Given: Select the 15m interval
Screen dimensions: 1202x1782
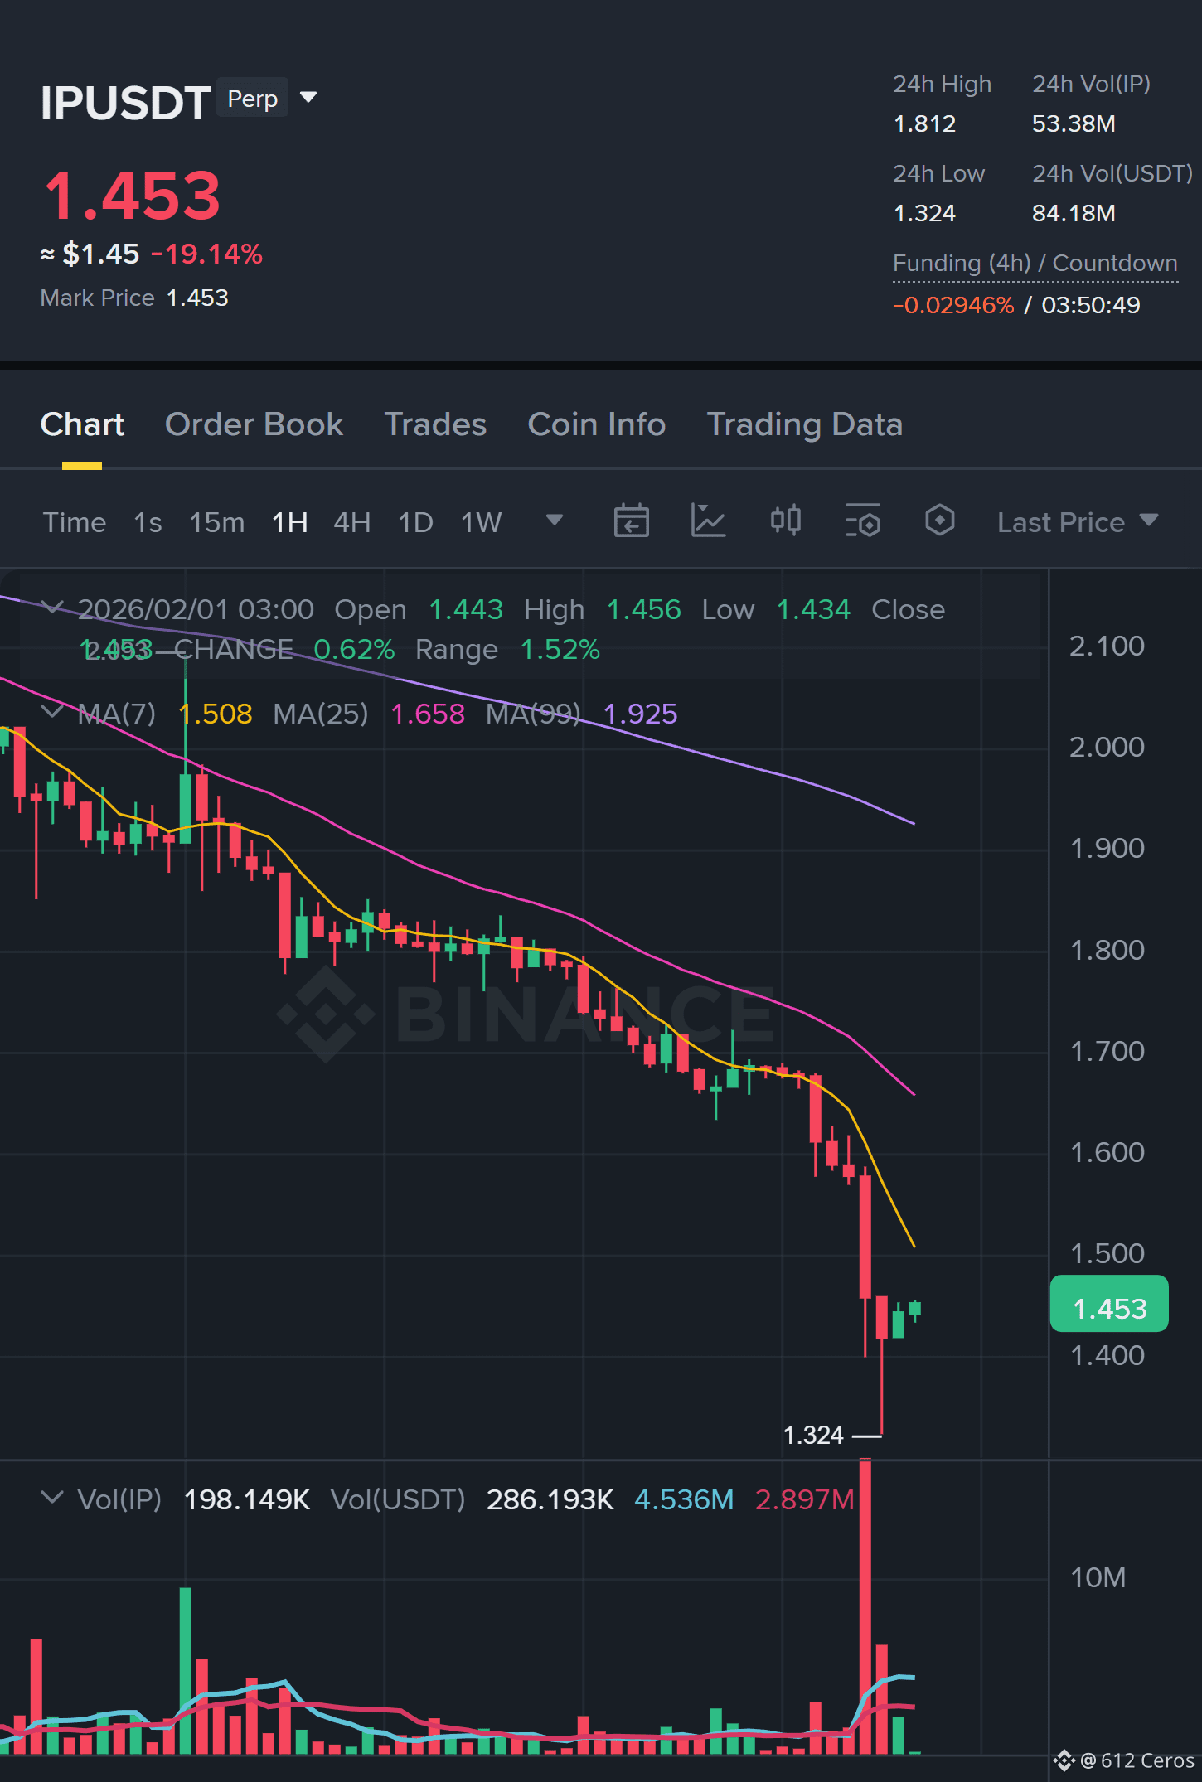Looking at the screenshot, I should 217,523.
